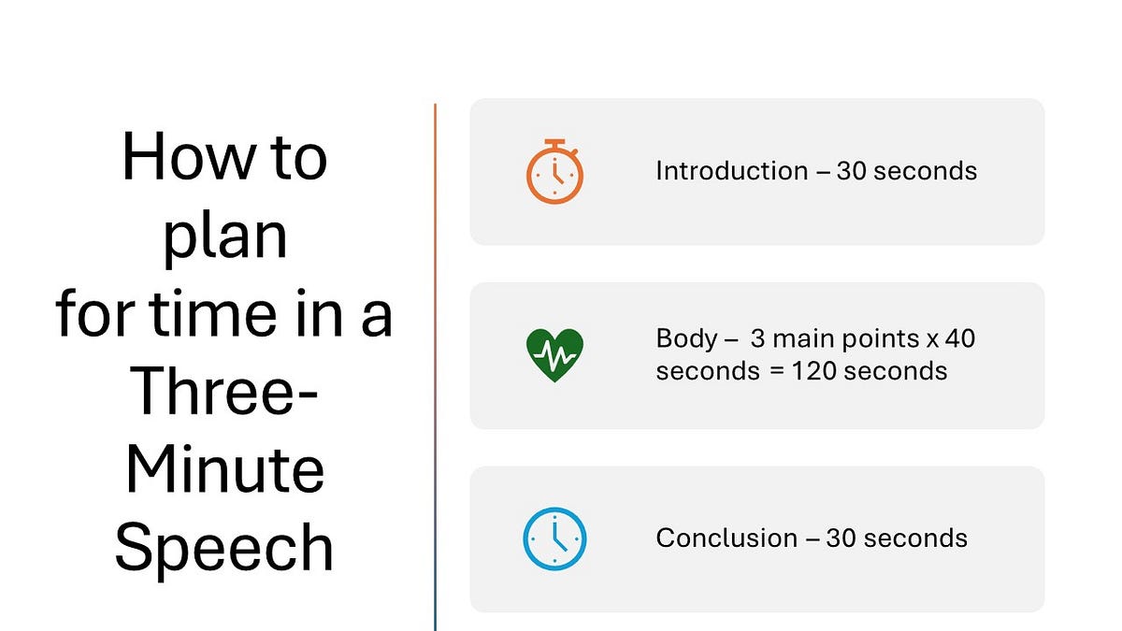Select the "Conclusion – 30 seconds" text
Image resolution: width=1122 pixels, height=631 pixels.
(812, 538)
